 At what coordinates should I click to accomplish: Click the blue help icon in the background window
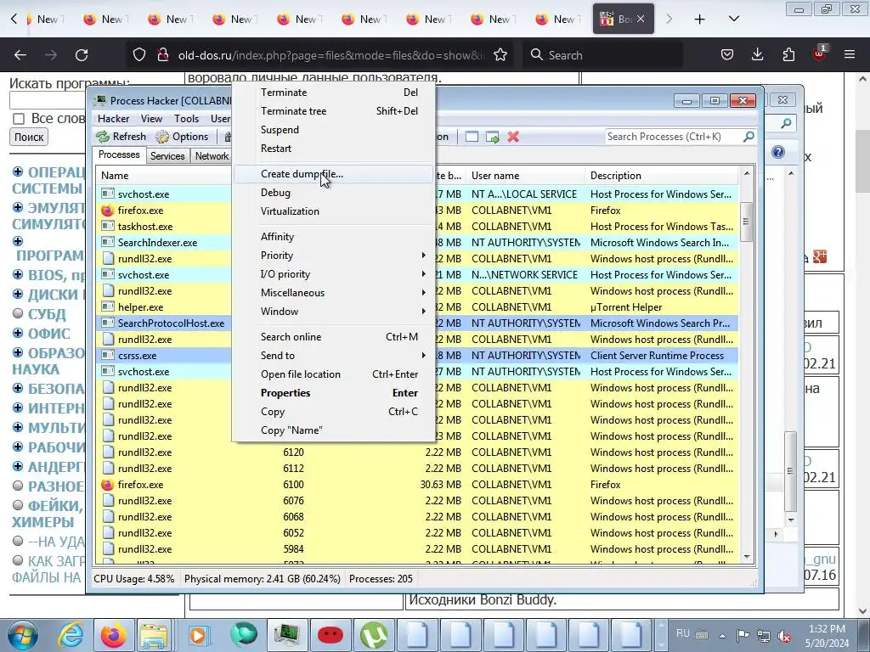(x=778, y=152)
